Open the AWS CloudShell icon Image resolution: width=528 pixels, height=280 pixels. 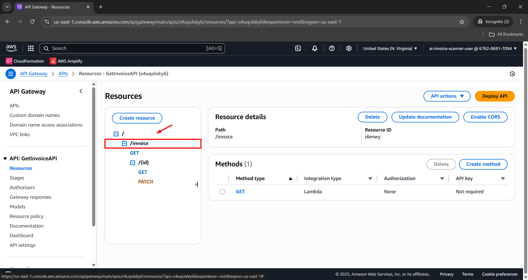tap(298, 48)
